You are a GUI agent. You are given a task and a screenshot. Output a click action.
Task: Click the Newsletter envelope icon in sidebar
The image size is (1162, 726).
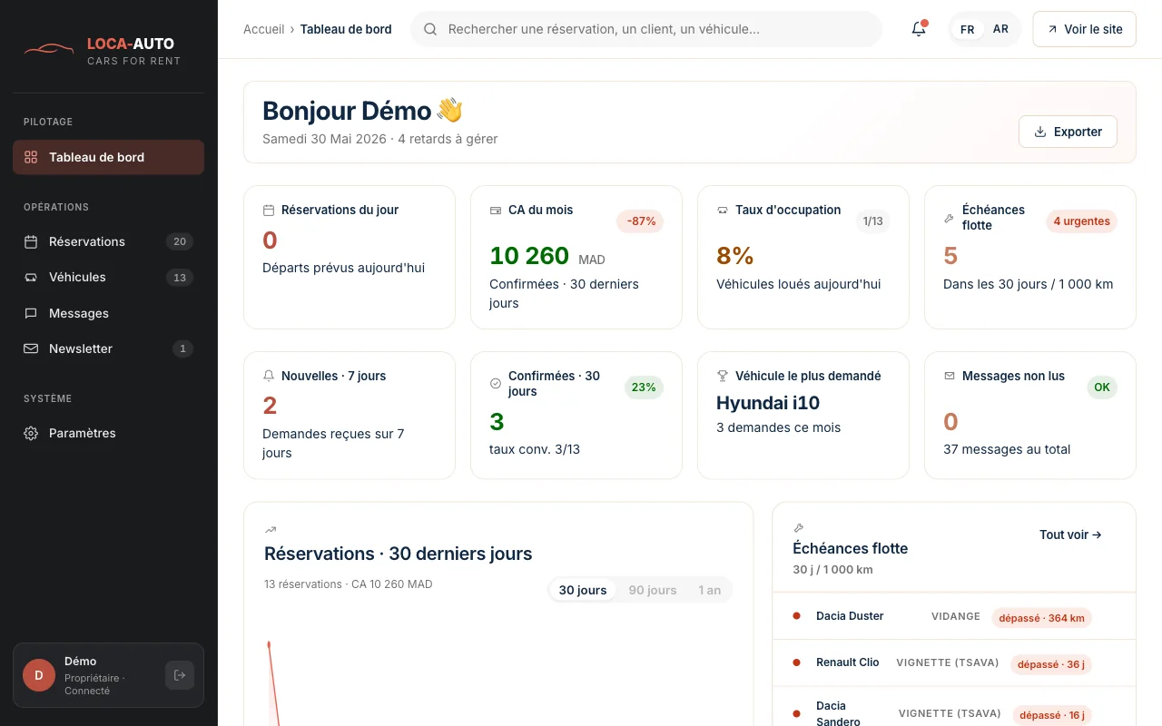[x=31, y=348]
